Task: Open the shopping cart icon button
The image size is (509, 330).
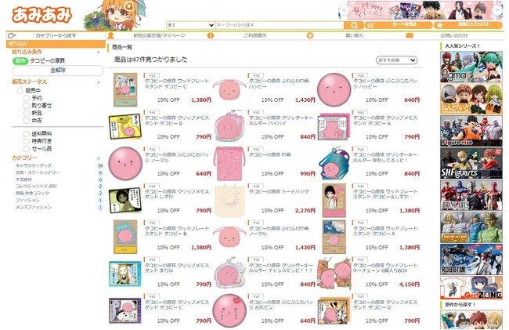Action: point(370,25)
